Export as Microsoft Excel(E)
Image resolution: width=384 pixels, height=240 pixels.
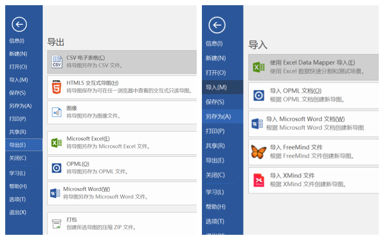point(122,143)
